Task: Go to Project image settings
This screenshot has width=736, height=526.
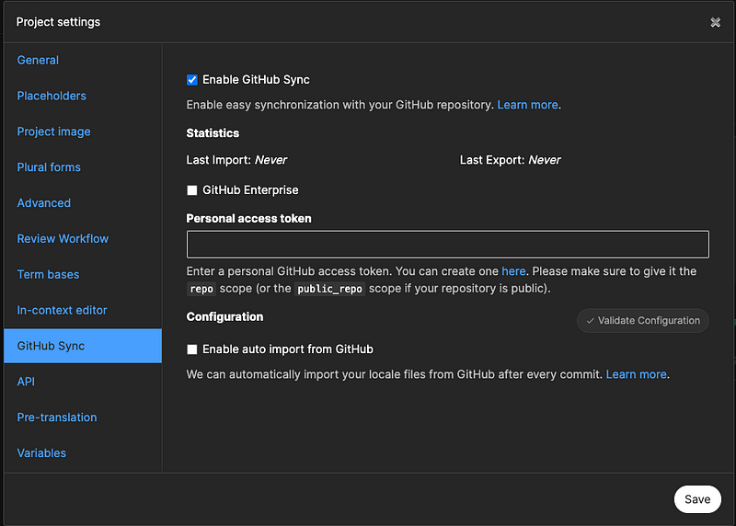Action: (53, 131)
